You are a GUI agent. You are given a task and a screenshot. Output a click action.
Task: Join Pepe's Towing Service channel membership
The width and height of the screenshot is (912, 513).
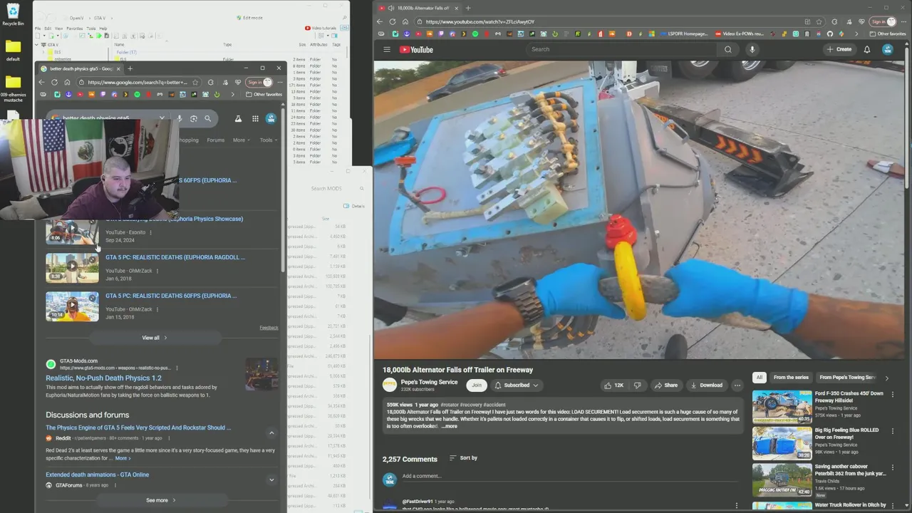pyautogui.click(x=477, y=385)
